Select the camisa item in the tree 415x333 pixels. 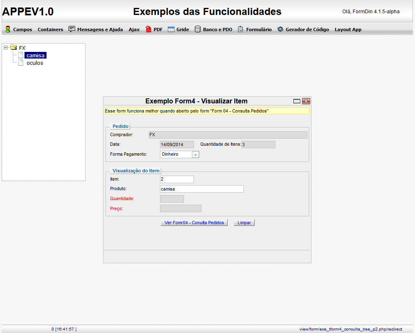tap(35, 55)
